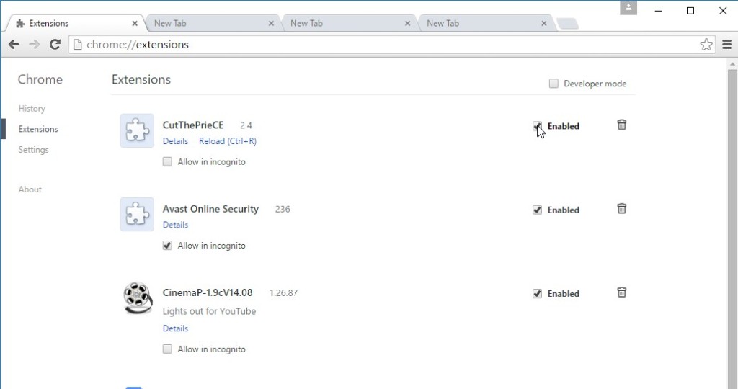Click the CutThePrieCE puzzle piece icon
The width and height of the screenshot is (738, 389).
pyautogui.click(x=137, y=131)
